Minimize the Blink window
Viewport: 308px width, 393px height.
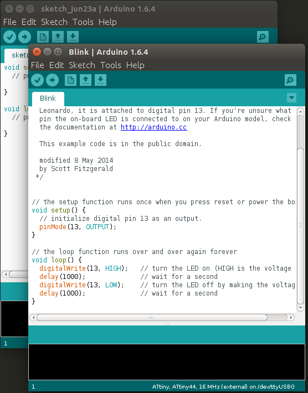47,52
